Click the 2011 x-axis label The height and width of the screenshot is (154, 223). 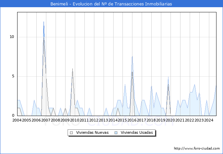(84, 120)
